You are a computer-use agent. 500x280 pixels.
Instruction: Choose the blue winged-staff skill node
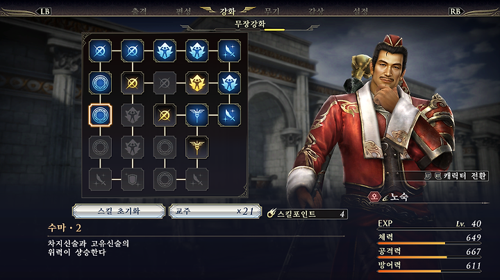[x=197, y=115]
